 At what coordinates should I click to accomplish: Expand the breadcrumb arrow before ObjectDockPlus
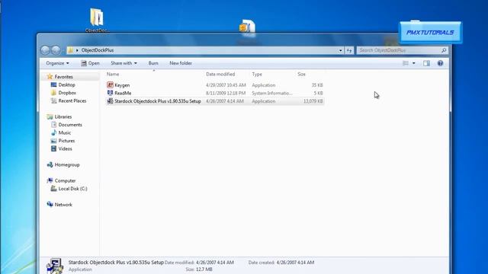coord(77,50)
